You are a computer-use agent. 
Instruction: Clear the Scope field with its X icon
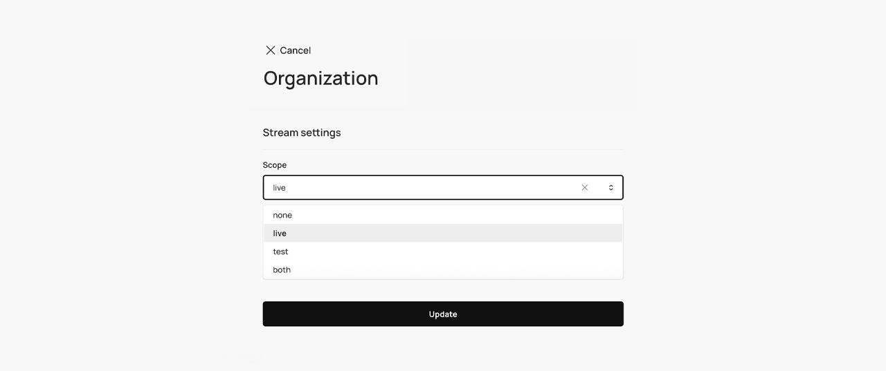pyautogui.click(x=584, y=187)
